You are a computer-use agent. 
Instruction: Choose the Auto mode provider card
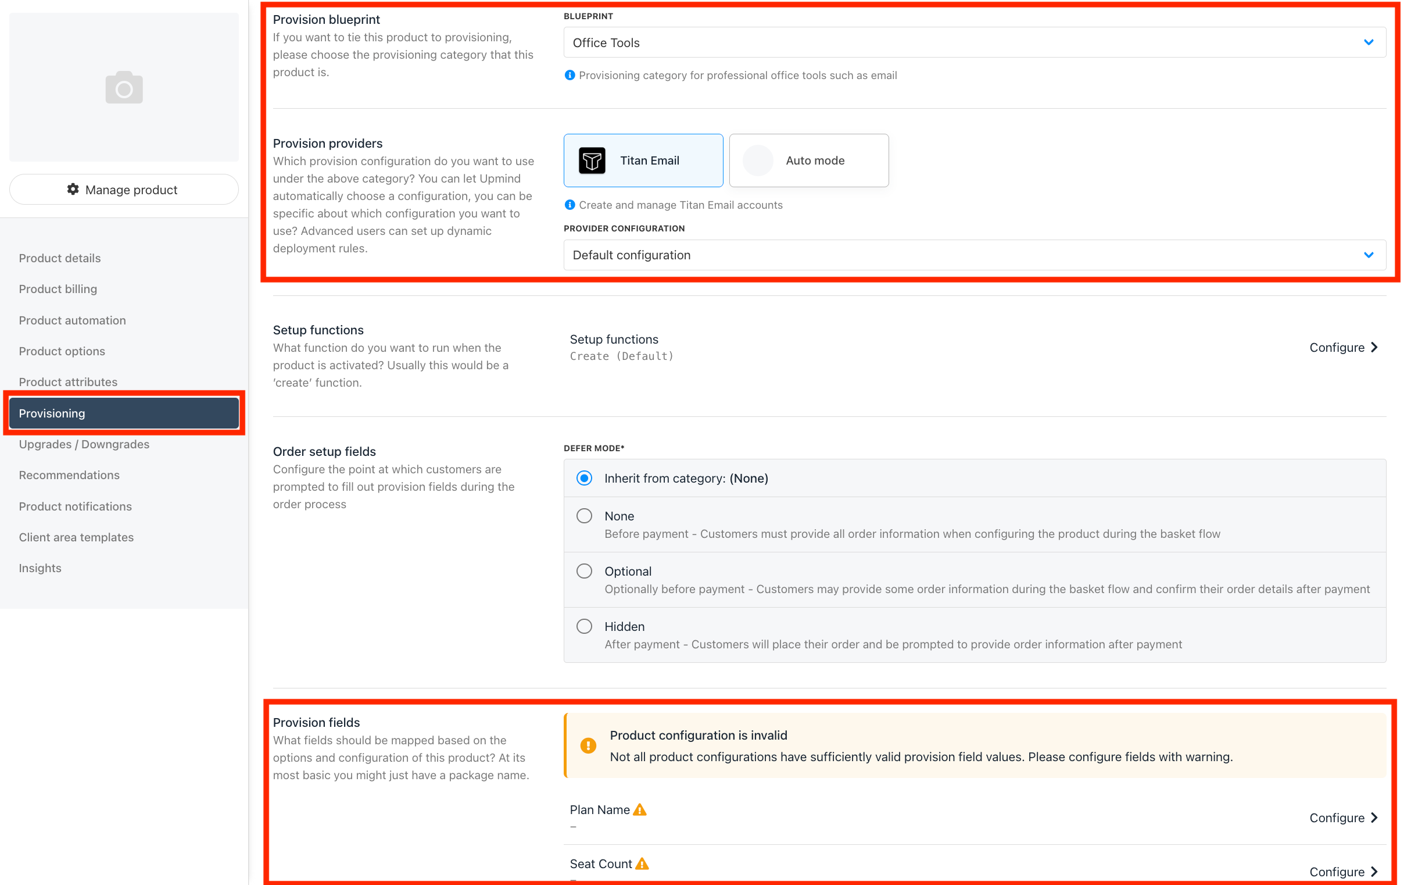[808, 160]
